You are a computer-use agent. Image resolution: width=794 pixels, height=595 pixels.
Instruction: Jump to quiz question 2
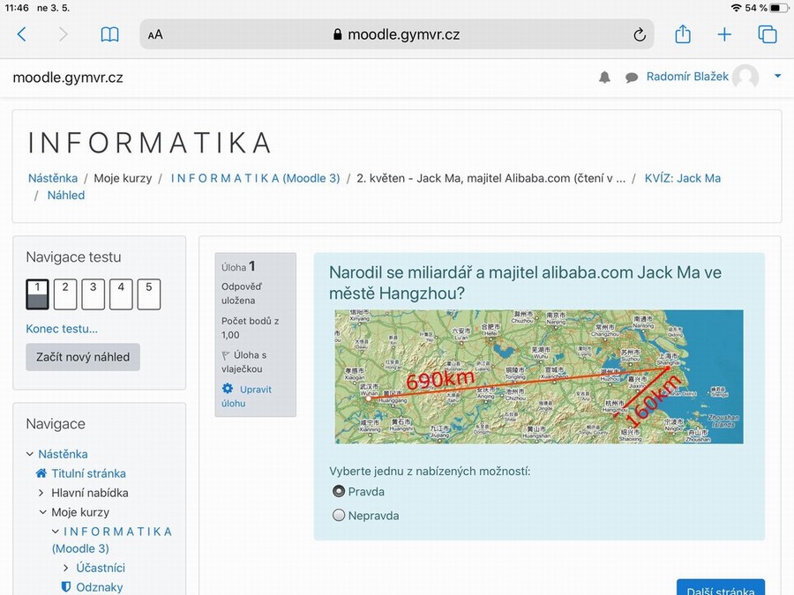(x=65, y=294)
